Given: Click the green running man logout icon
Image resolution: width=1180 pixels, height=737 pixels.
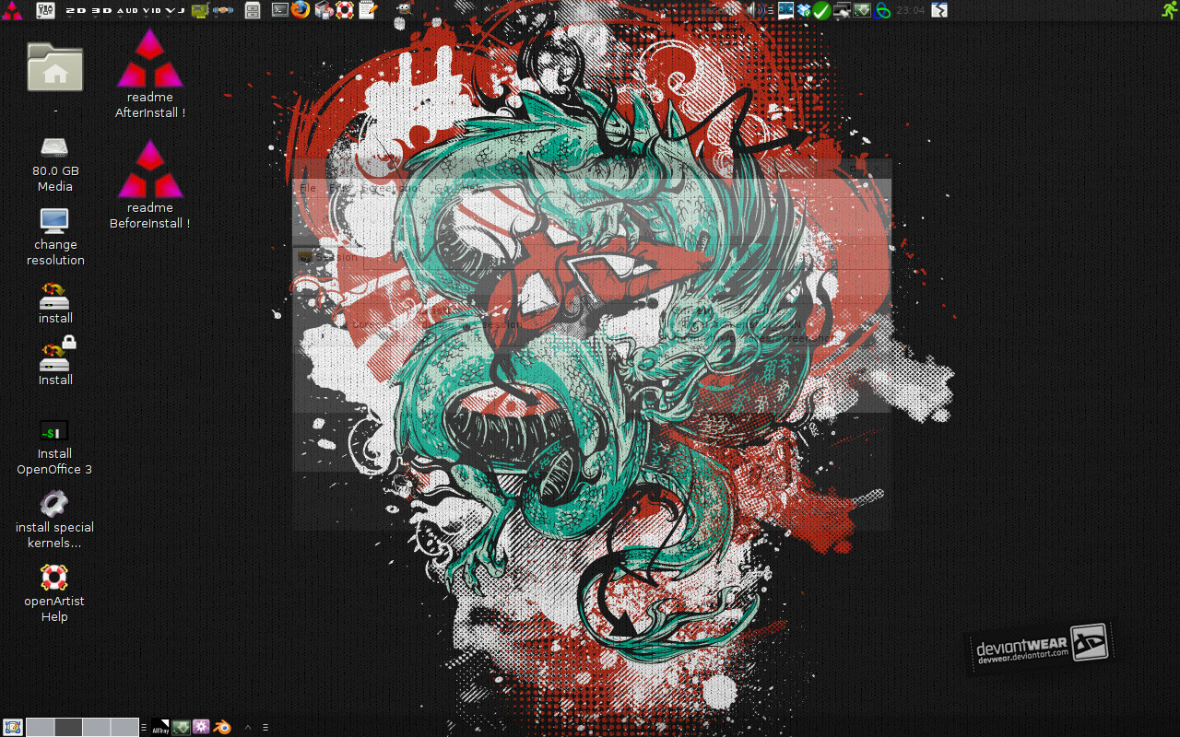Looking at the screenshot, I should point(1169,9).
